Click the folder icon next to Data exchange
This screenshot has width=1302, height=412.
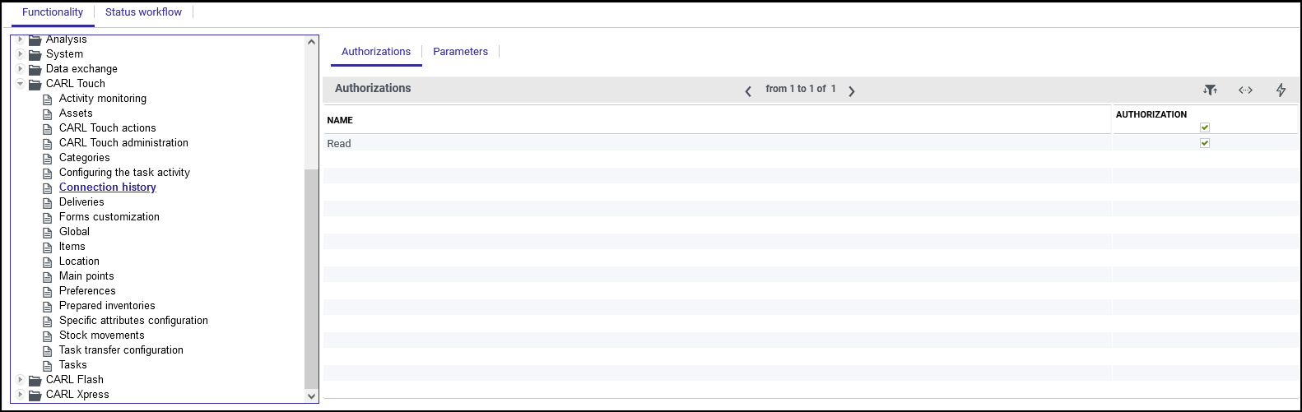35,69
